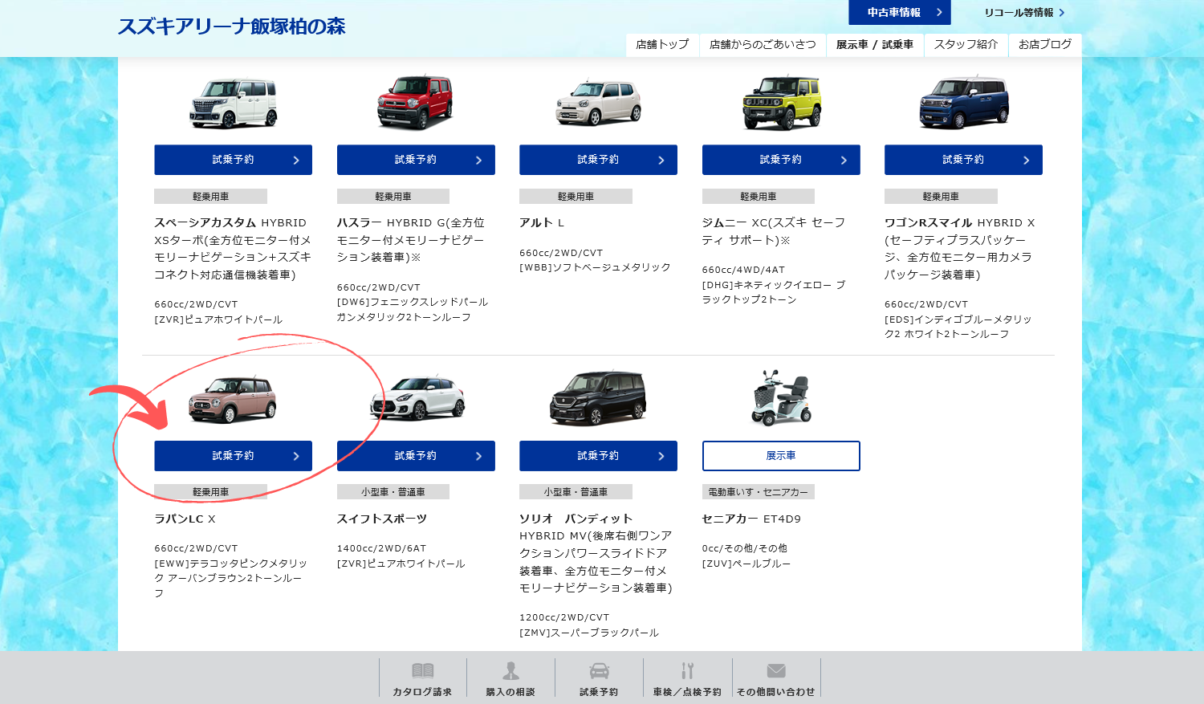Image resolution: width=1204 pixels, height=704 pixels.
Task: Open inspection booking via tools icon
Action: pos(687,670)
